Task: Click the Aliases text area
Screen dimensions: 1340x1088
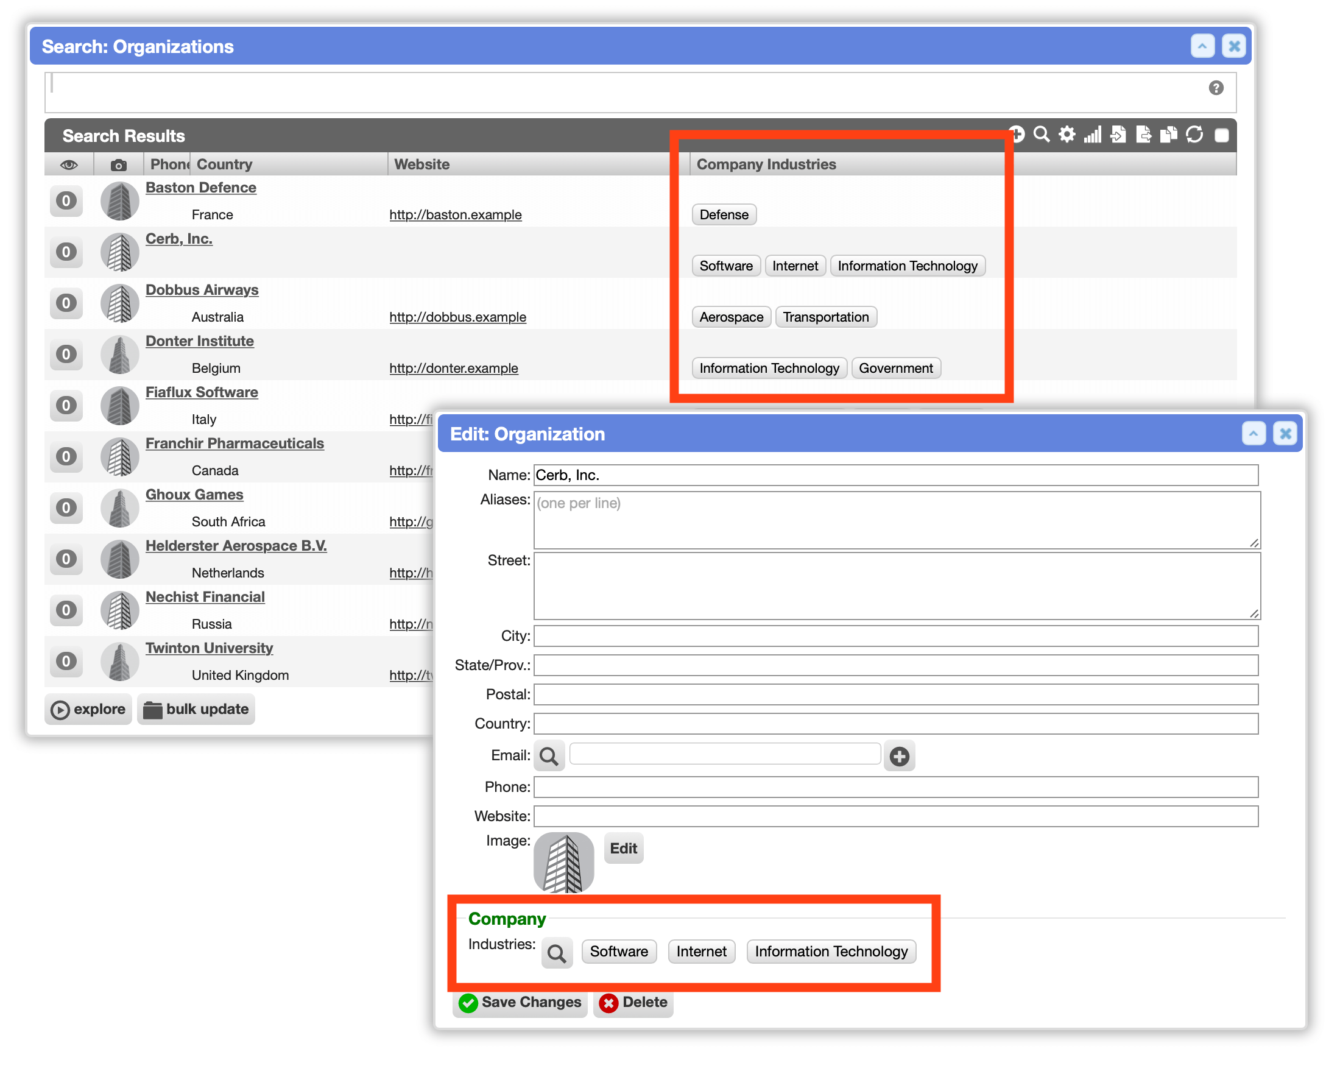Action: pyautogui.click(x=897, y=520)
